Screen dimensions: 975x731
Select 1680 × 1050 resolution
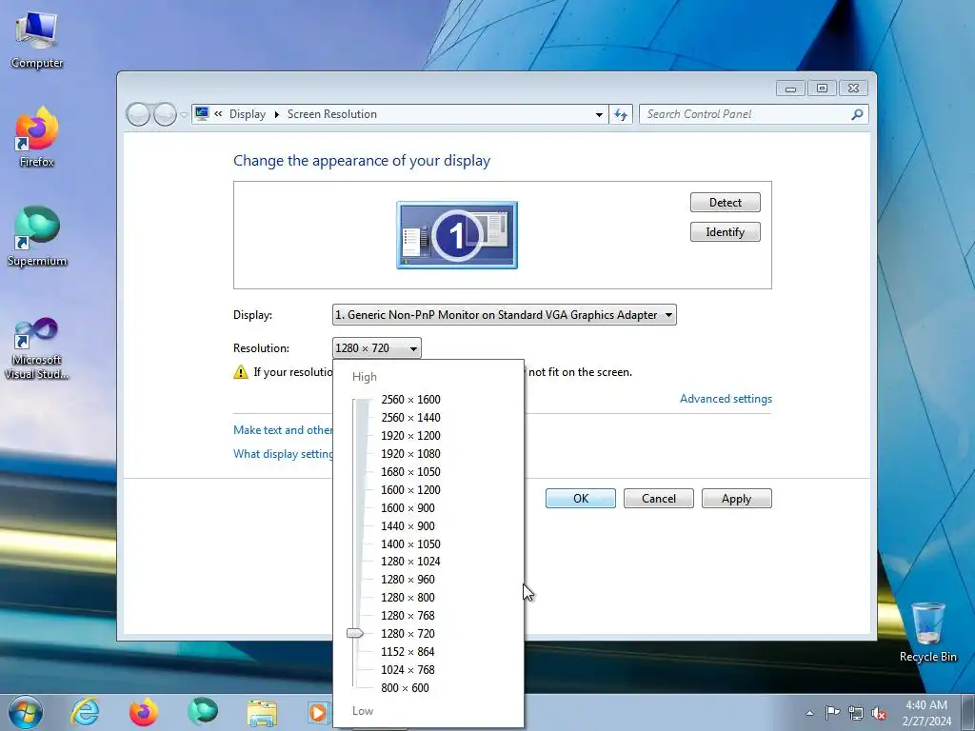410,472
